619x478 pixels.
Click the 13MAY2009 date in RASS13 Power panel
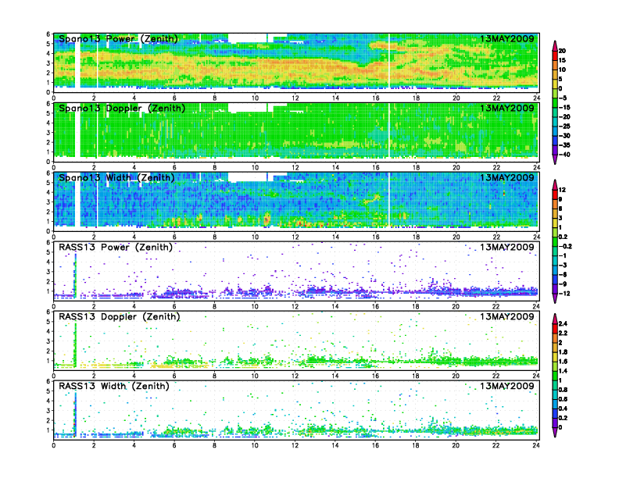coord(507,248)
